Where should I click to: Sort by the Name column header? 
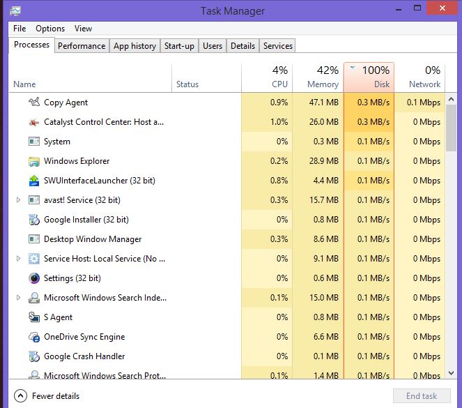pos(90,77)
